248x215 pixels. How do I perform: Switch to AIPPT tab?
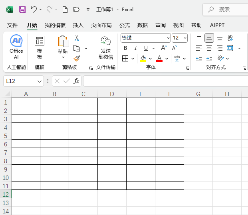point(217,25)
